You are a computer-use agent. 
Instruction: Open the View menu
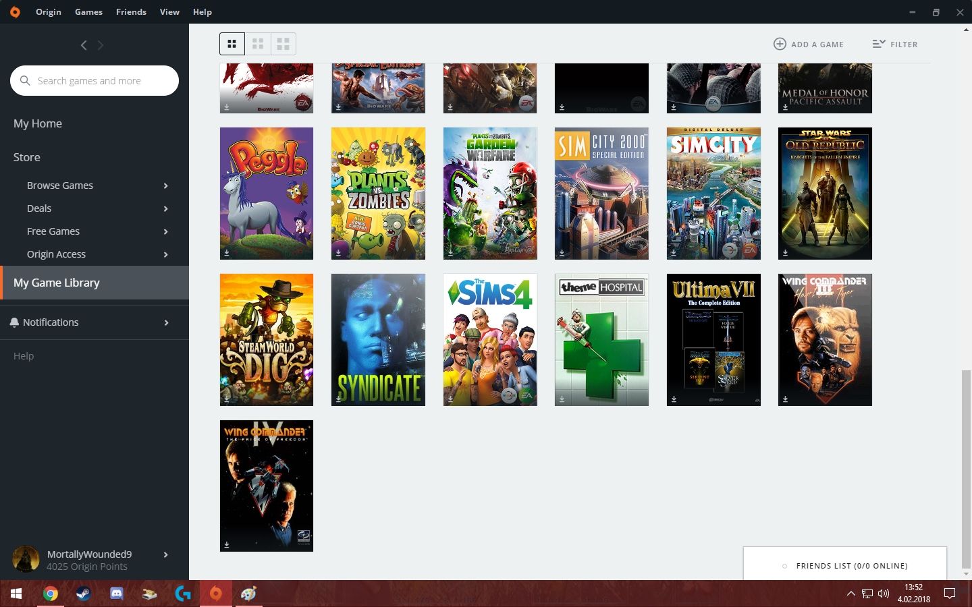tap(169, 12)
